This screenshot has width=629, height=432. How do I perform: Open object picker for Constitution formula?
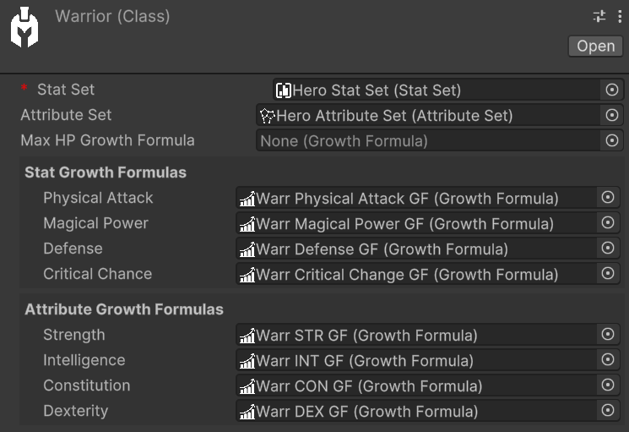607,386
